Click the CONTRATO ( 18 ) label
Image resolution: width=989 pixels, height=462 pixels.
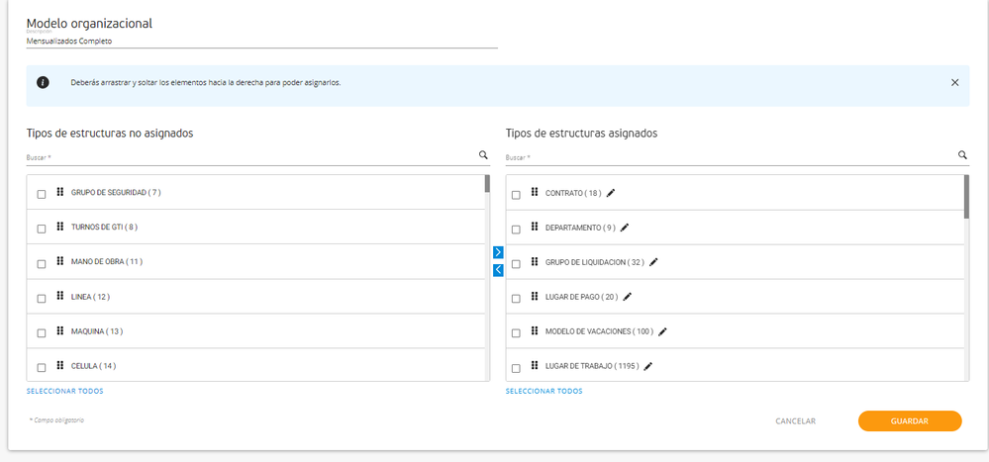click(x=573, y=194)
